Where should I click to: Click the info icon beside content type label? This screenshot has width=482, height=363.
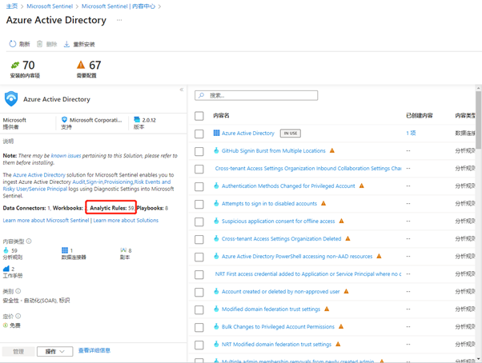[x=29, y=241]
